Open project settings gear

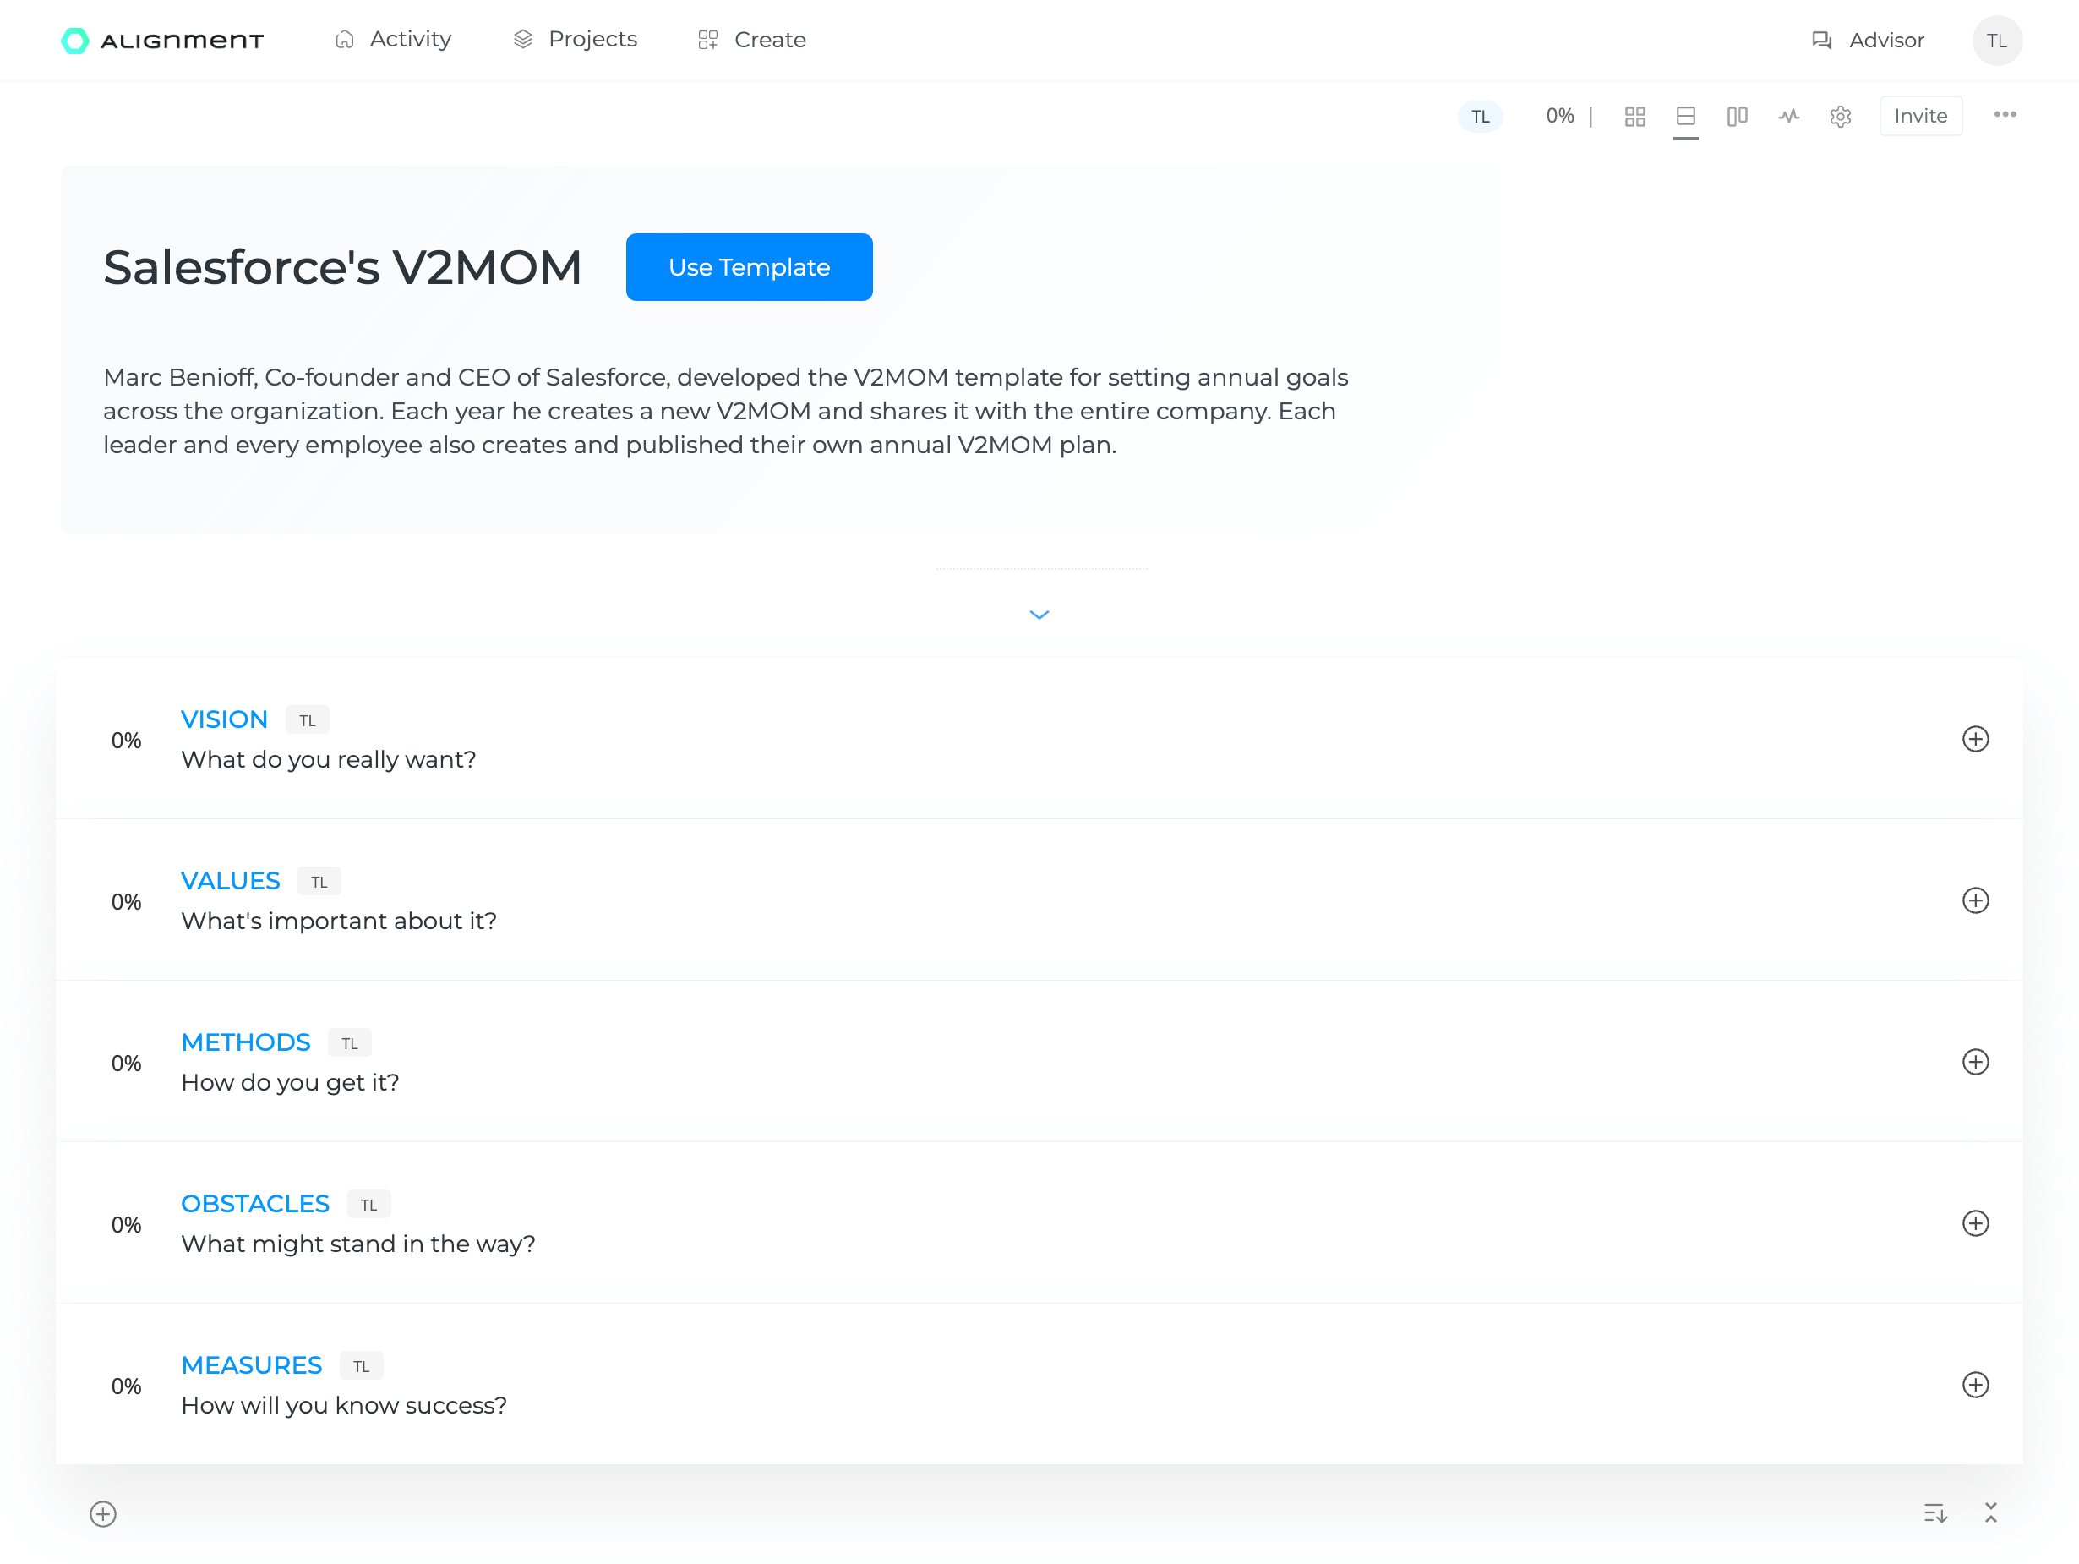pos(1841,117)
